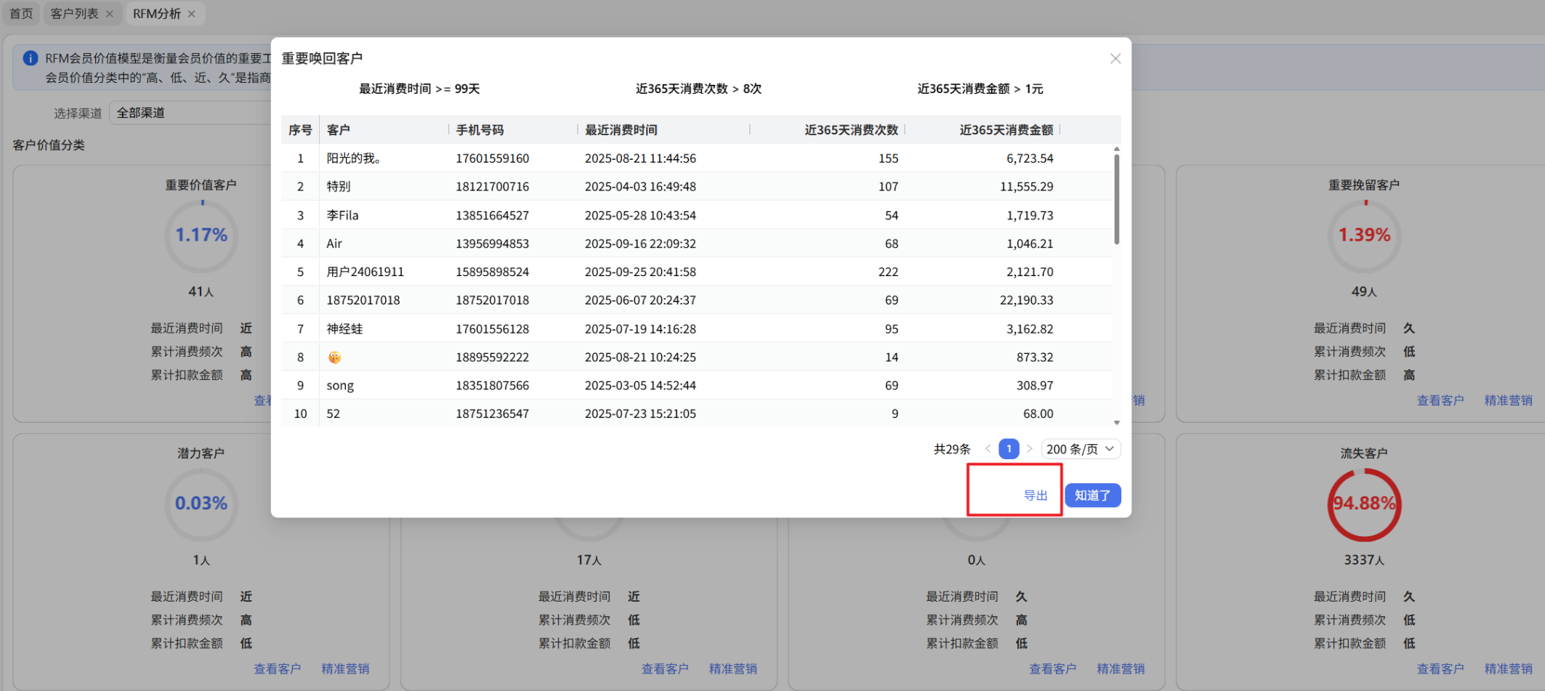Select customer 特别 in row 2

(339, 187)
